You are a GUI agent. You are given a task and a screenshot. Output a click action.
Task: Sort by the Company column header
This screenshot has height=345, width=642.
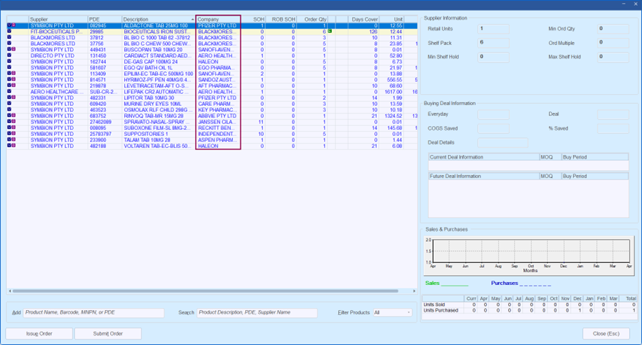219,19
